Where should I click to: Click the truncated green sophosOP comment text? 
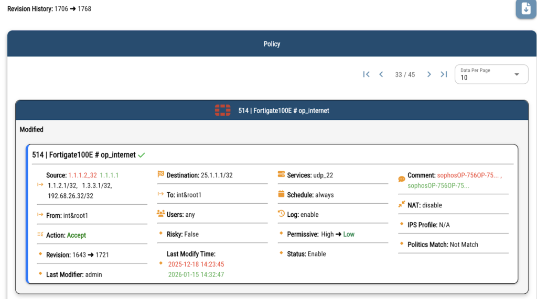tap(438, 185)
